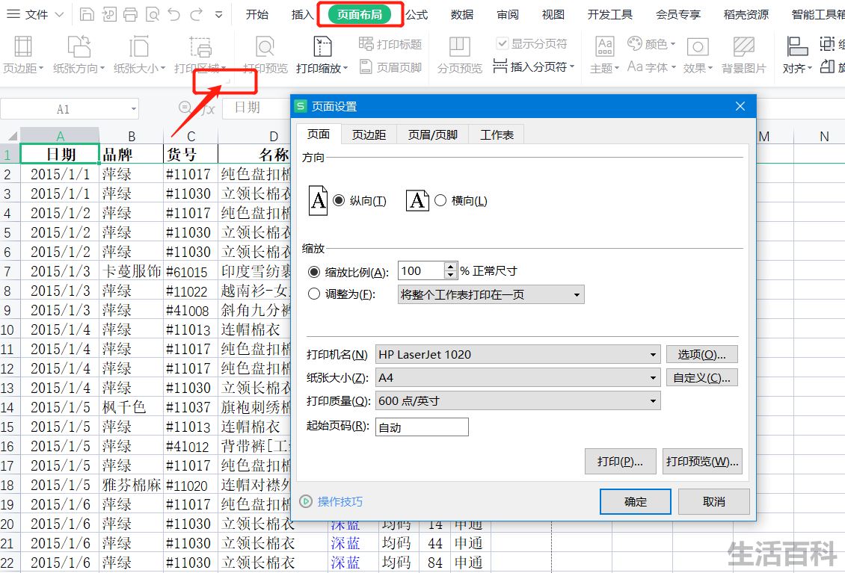The height and width of the screenshot is (573, 845).
Task: Open the 页边距 margins tool
Action: (x=22, y=55)
